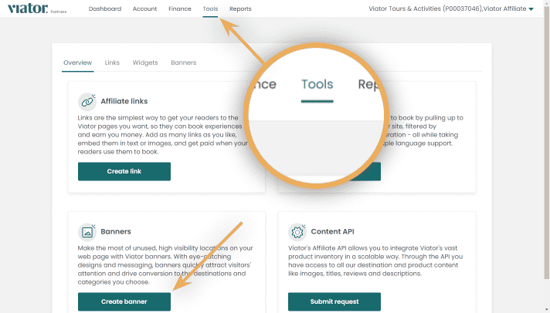This screenshot has width=550, height=313.
Task: Click the Affiliate links chain icon
Action: coord(87,102)
